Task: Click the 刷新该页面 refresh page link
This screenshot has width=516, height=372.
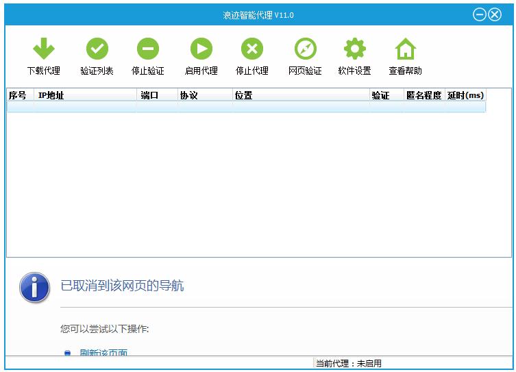Action: (x=103, y=353)
